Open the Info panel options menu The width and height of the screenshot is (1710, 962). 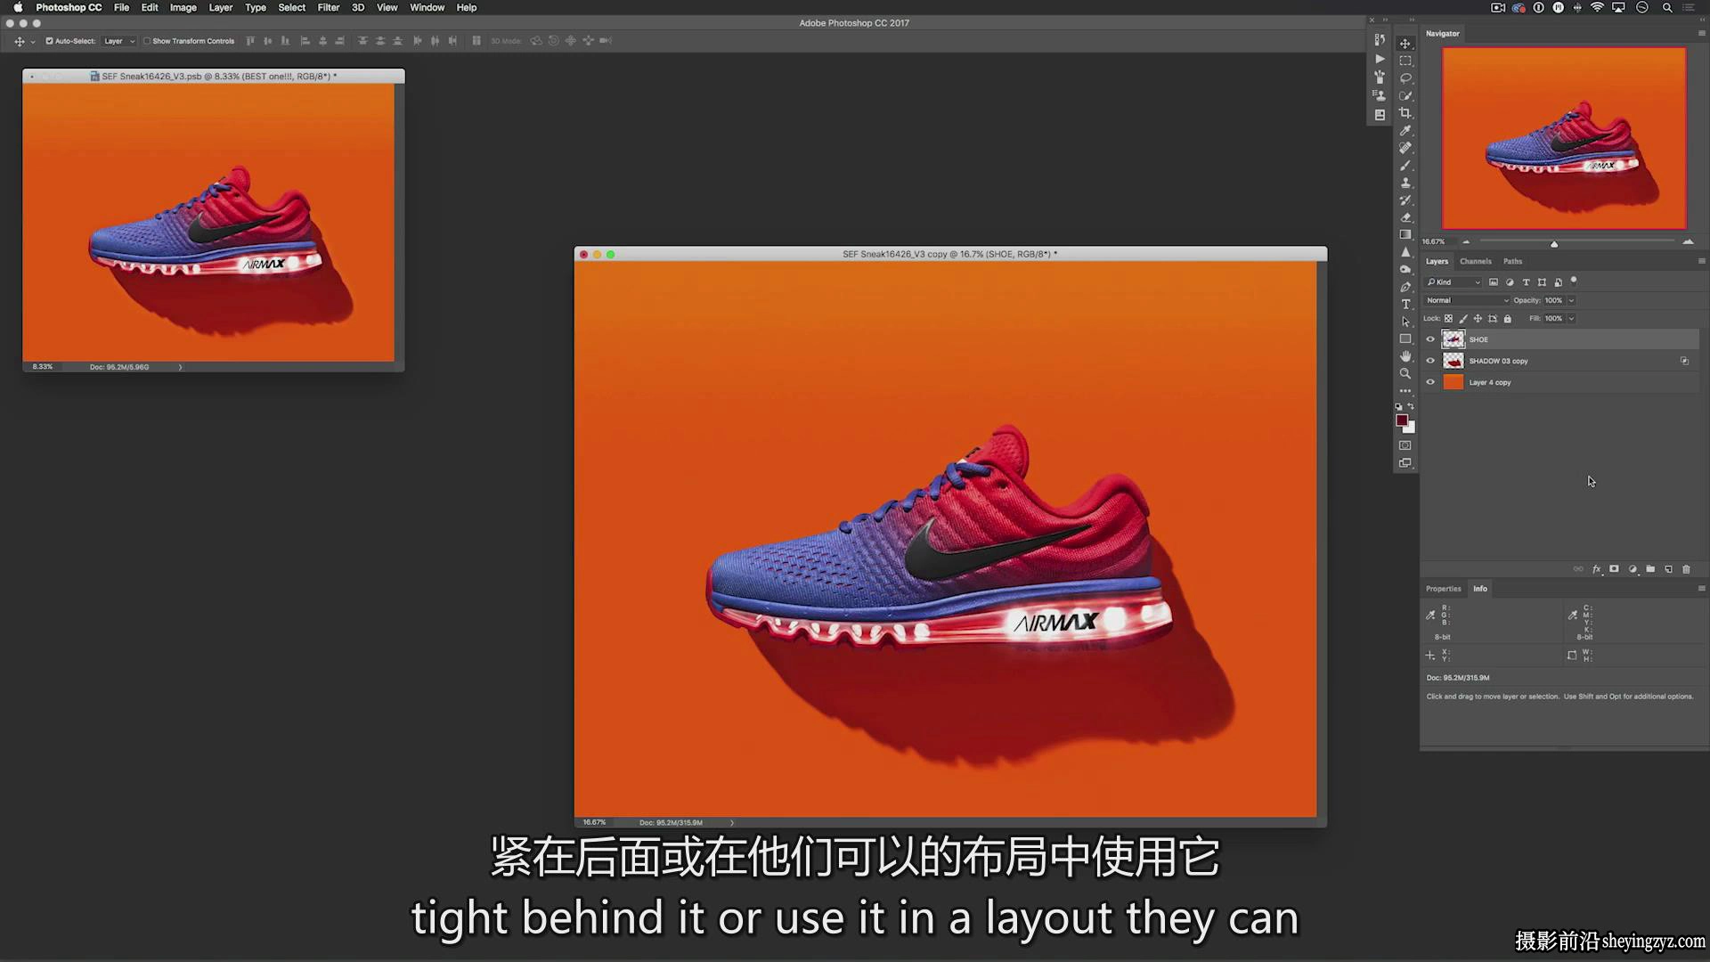(1701, 588)
